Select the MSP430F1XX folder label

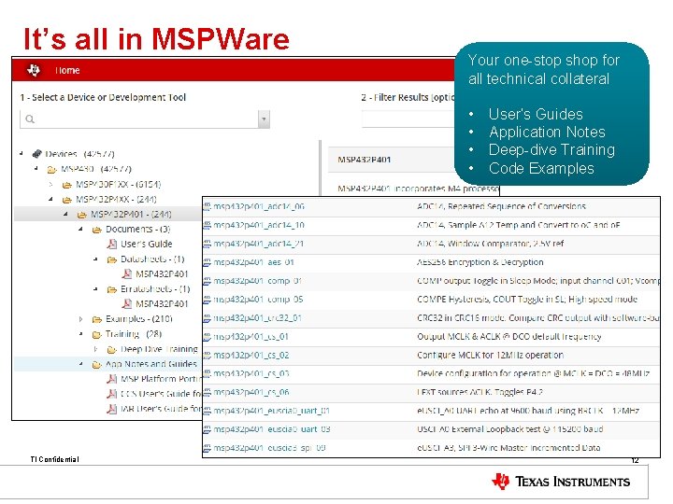point(119,184)
